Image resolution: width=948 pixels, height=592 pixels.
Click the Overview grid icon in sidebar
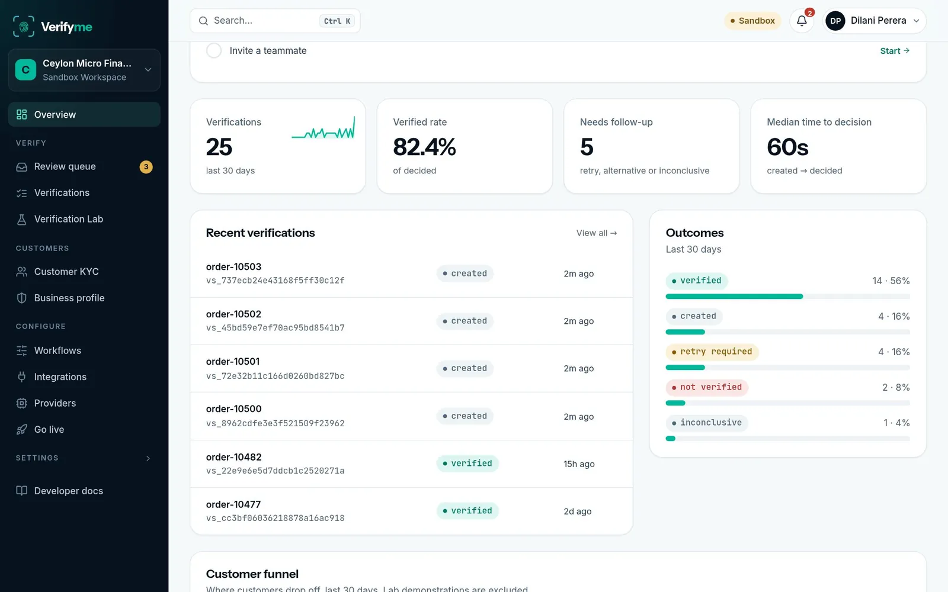pyautogui.click(x=22, y=114)
